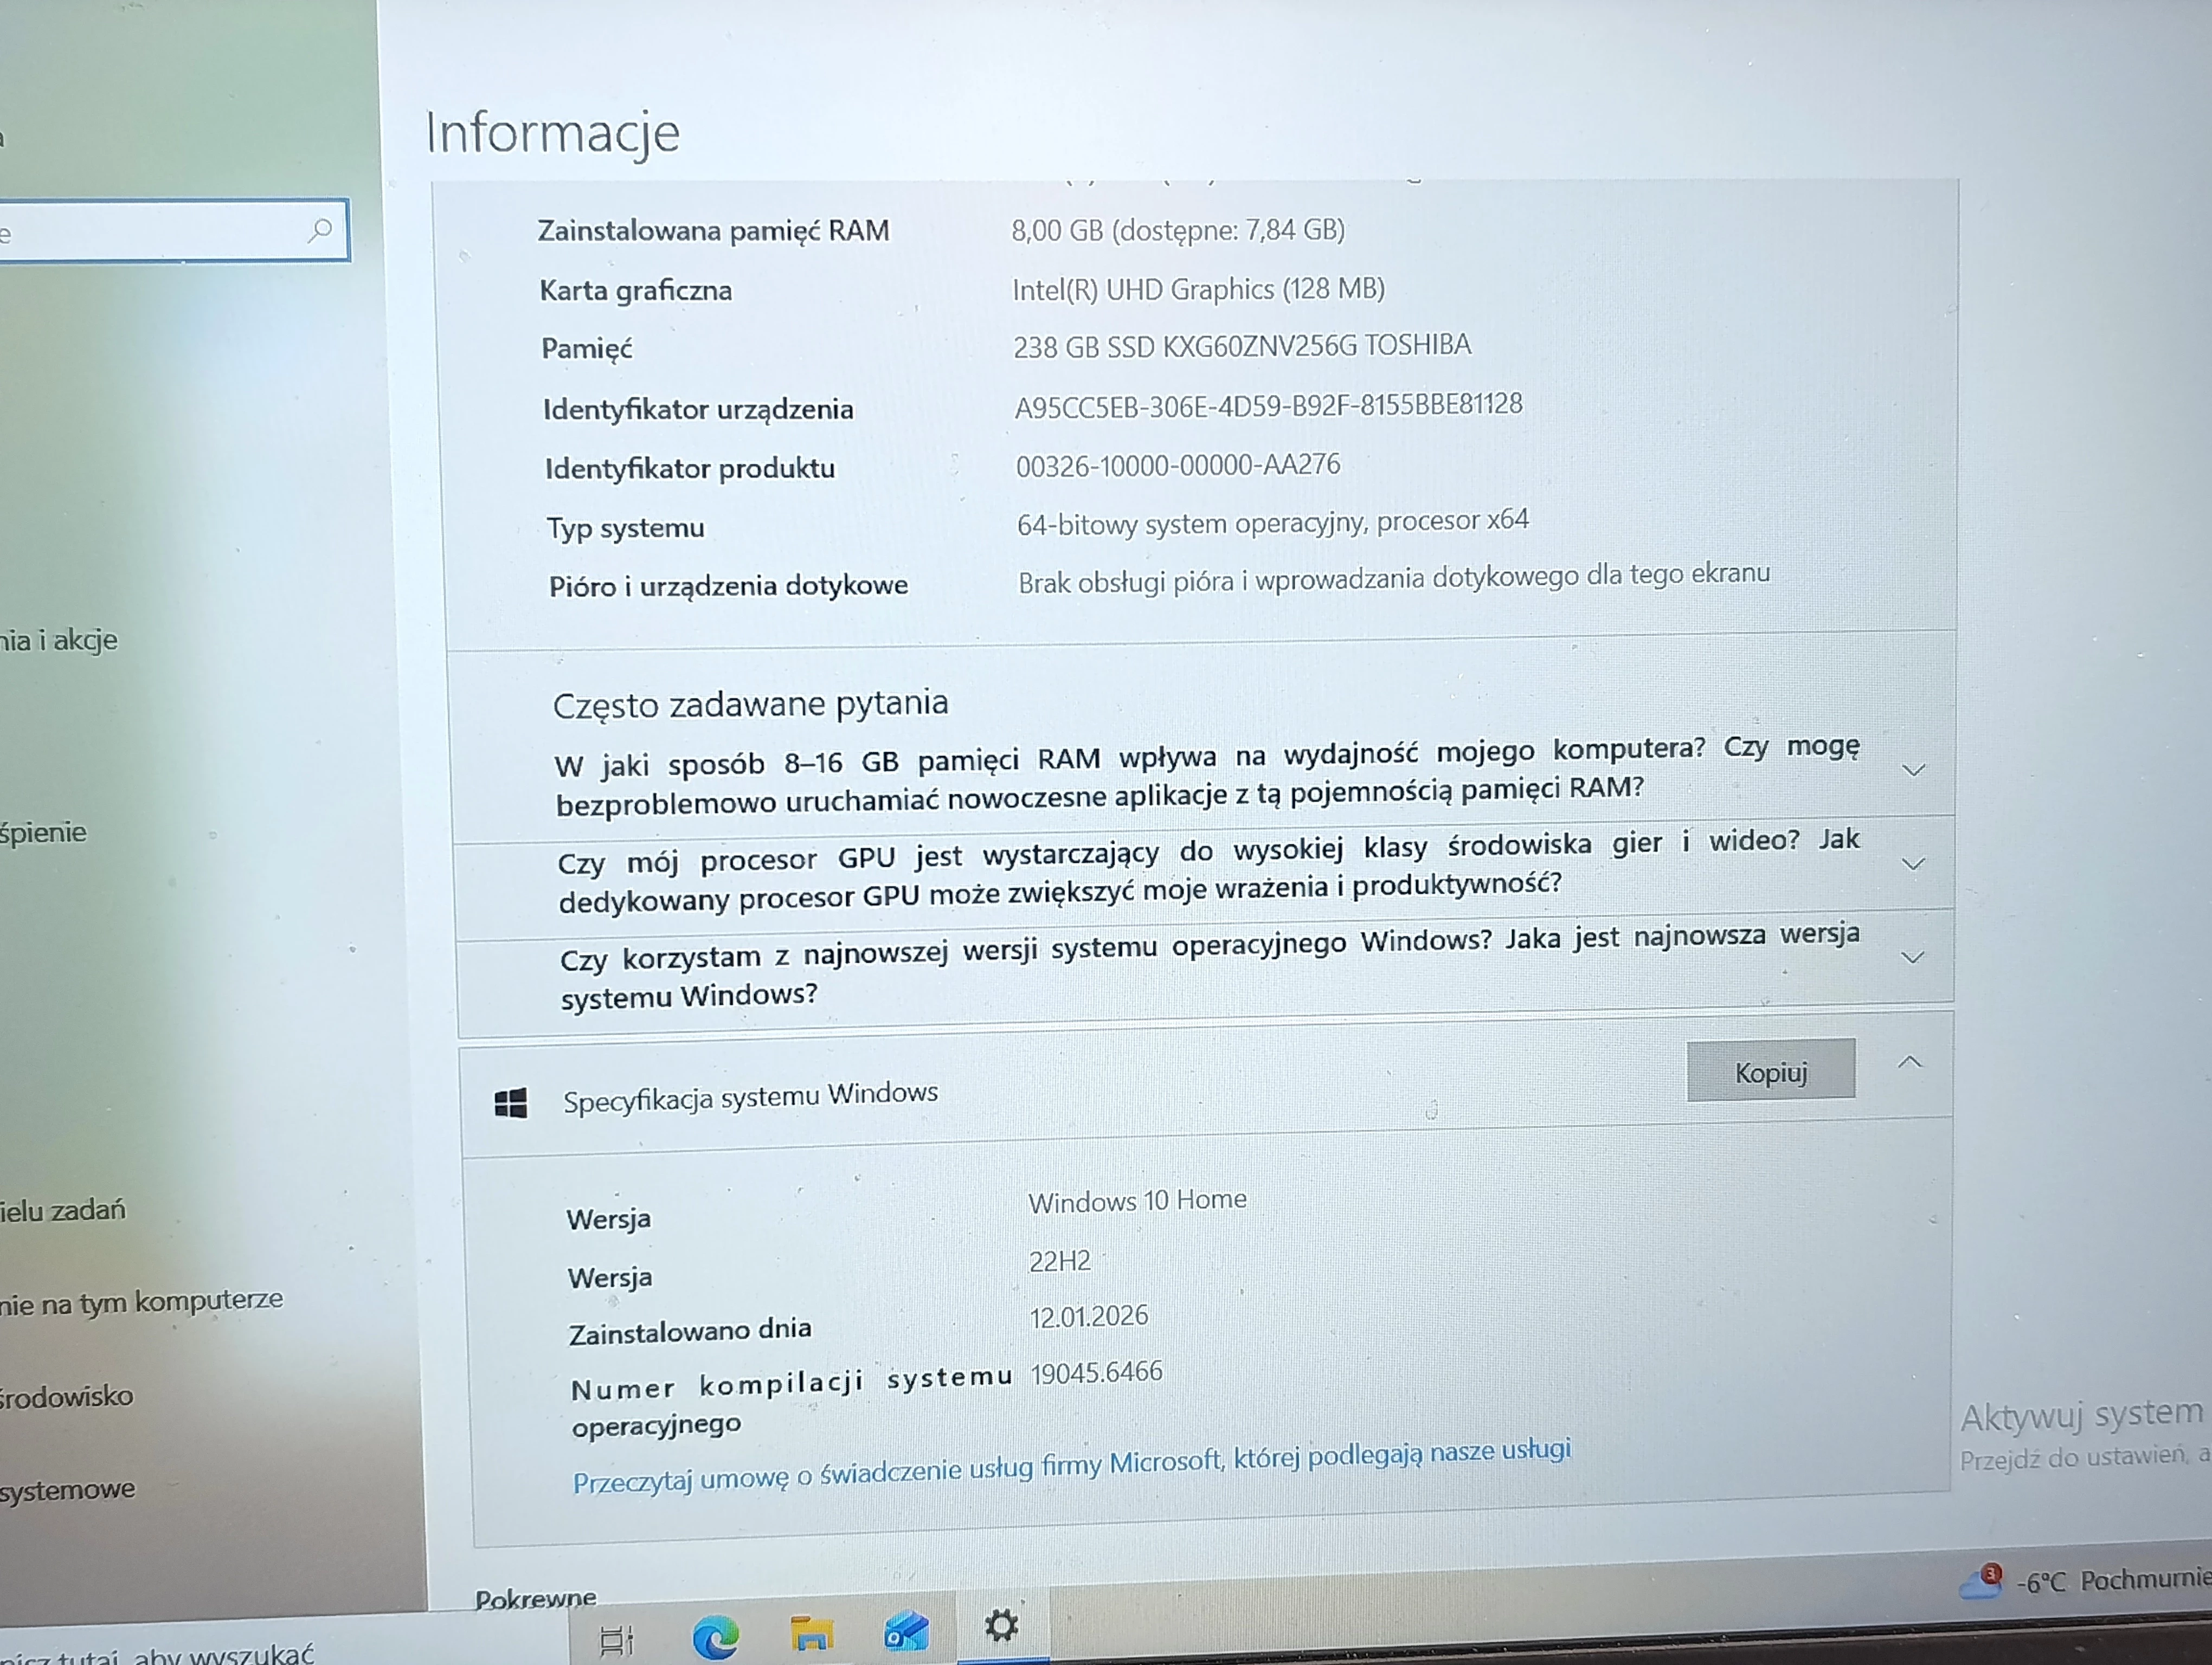Click the Settings gear icon on taskbar
Screen dimensions: 2212x1665
coord(1001,1626)
